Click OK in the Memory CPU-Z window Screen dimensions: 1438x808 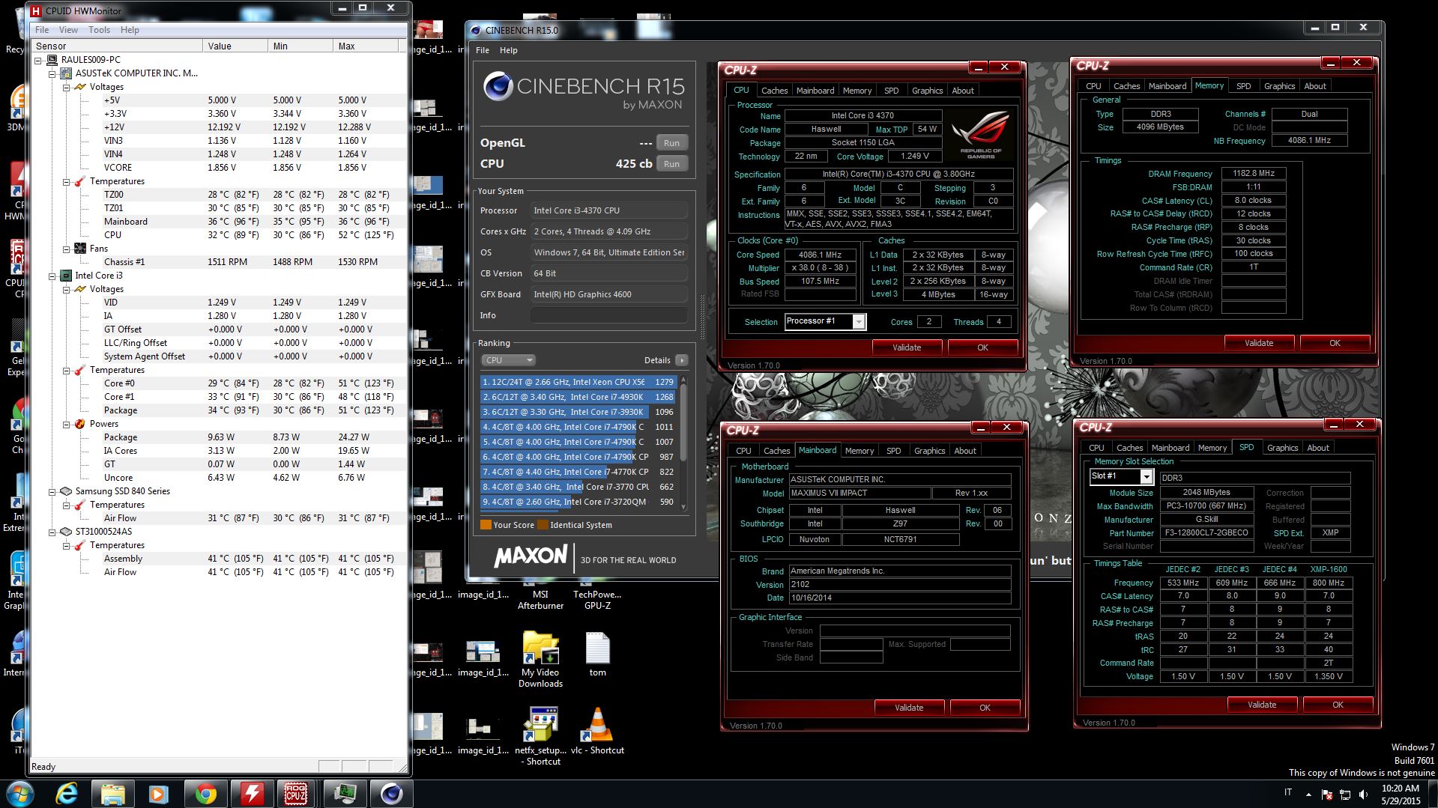(1335, 343)
